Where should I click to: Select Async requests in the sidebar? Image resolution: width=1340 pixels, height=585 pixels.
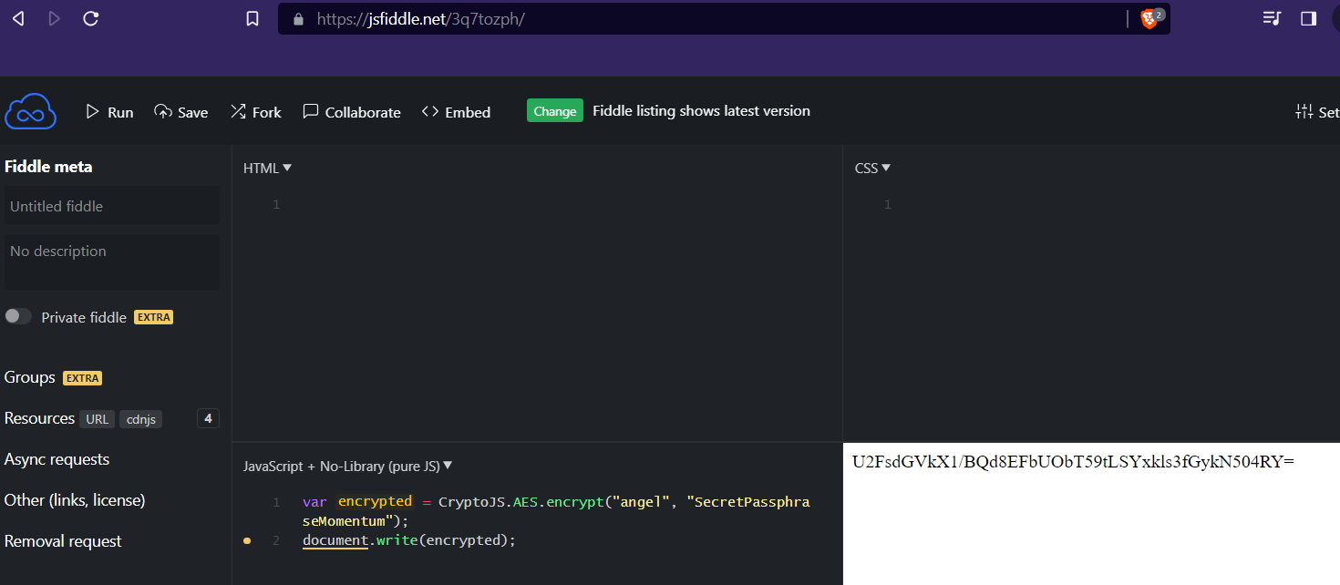click(57, 458)
